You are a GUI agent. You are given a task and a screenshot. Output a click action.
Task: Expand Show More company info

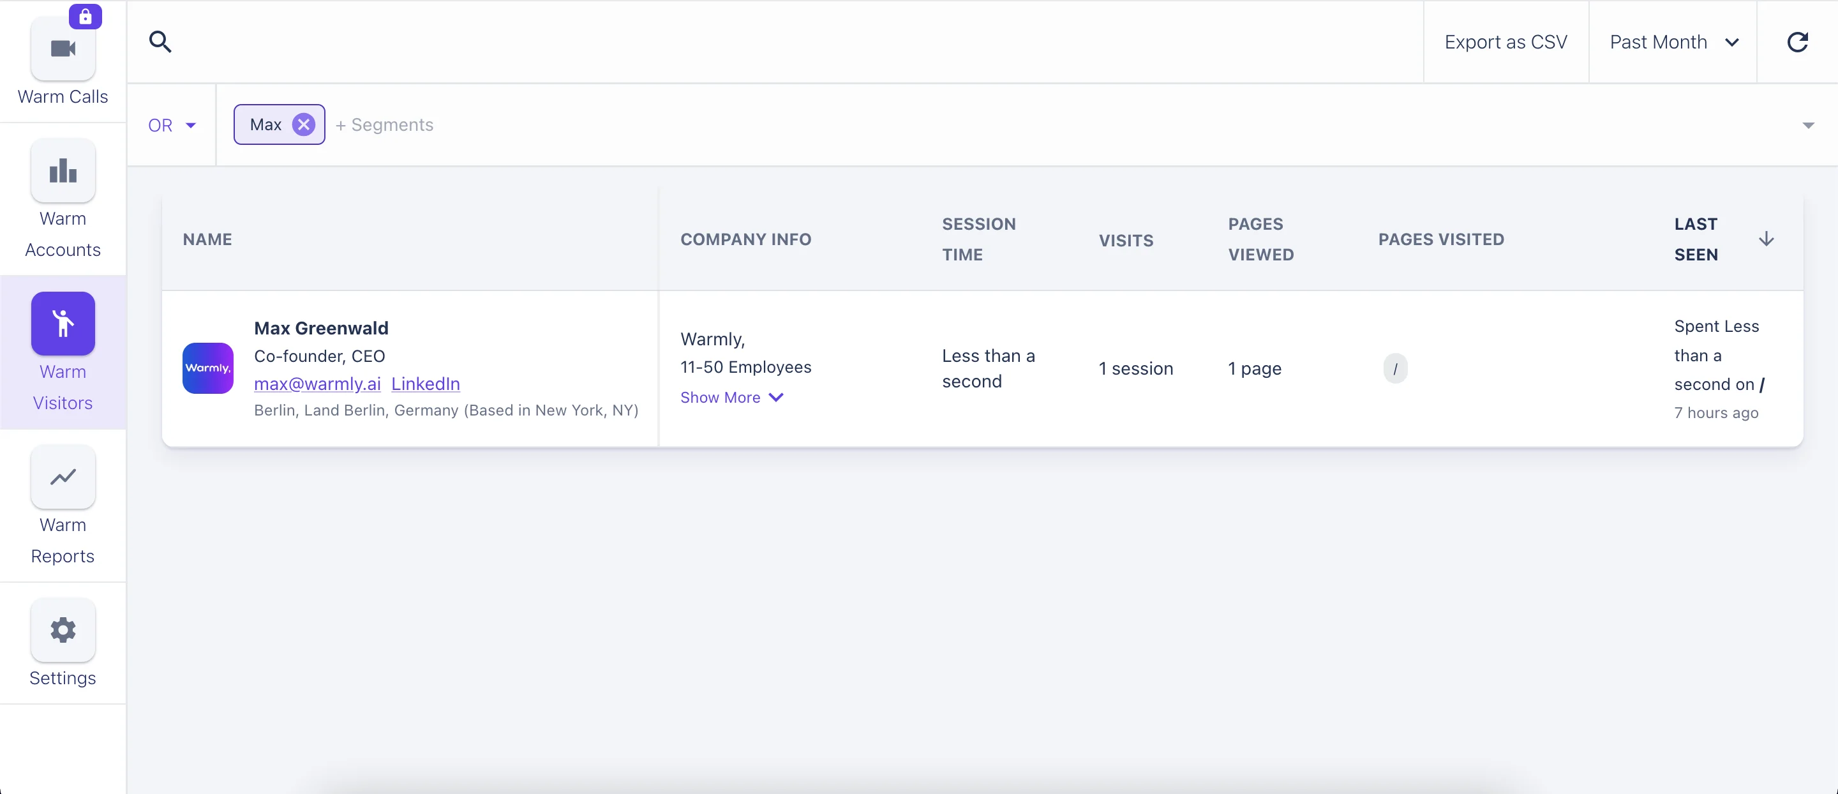tap(732, 398)
